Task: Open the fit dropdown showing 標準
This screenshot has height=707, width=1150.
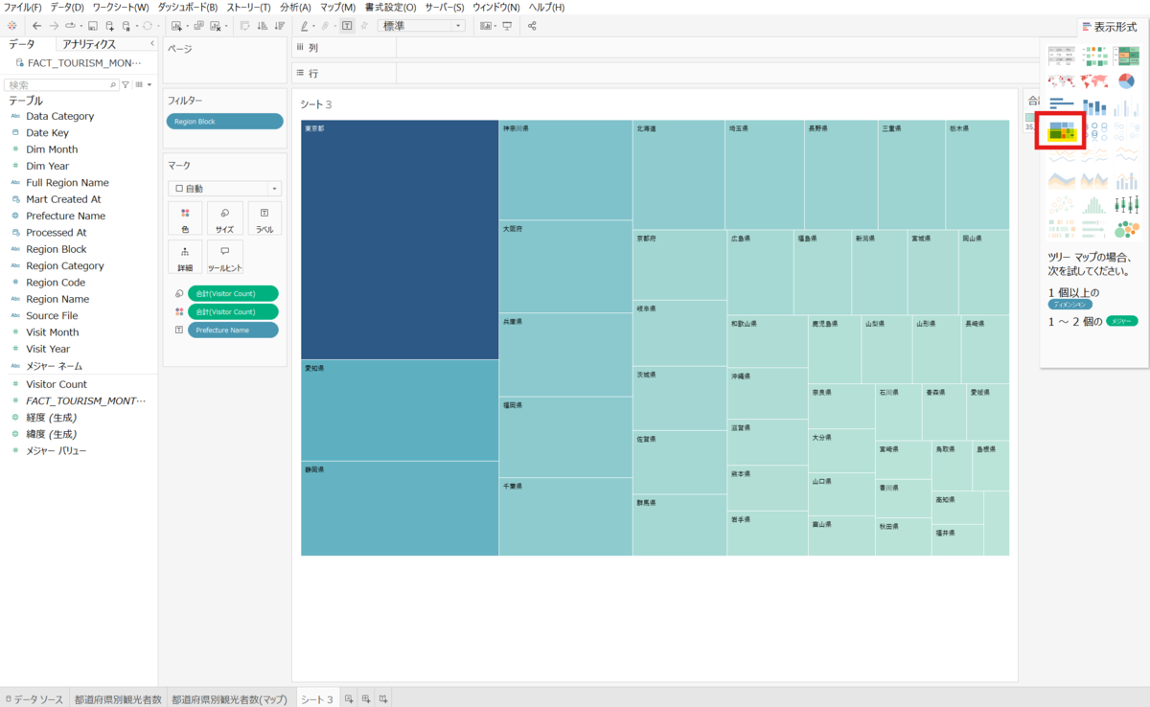Action: (x=422, y=26)
